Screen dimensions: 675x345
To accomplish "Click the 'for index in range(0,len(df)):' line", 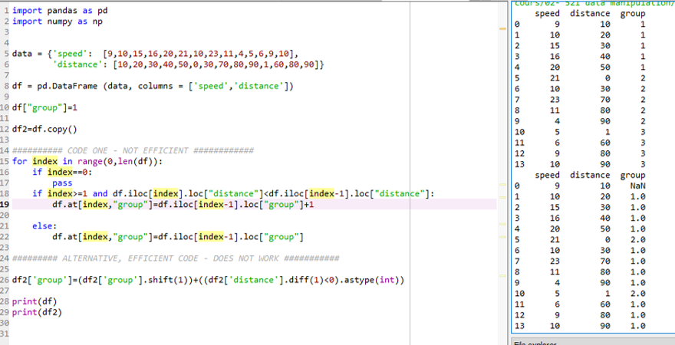I will (87, 161).
